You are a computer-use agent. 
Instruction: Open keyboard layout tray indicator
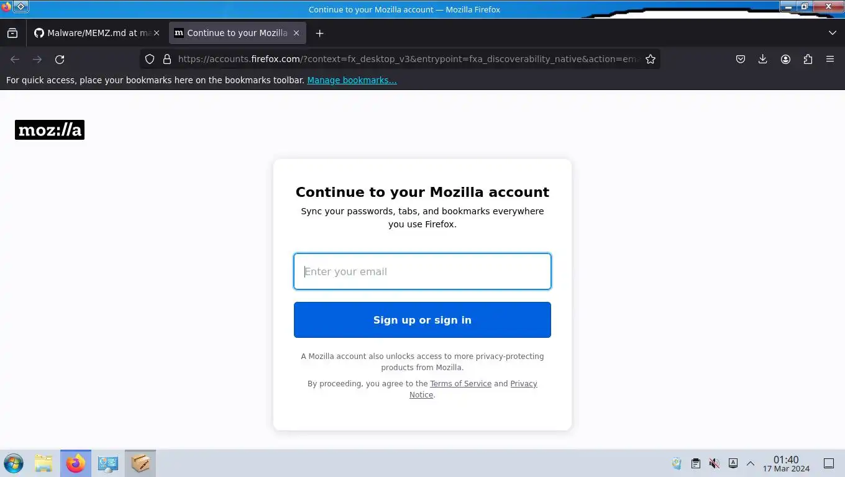click(733, 463)
